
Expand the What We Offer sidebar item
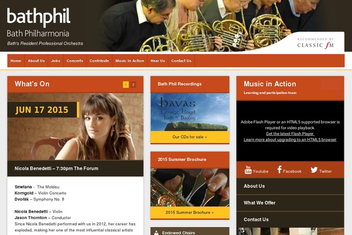(290, 203)
